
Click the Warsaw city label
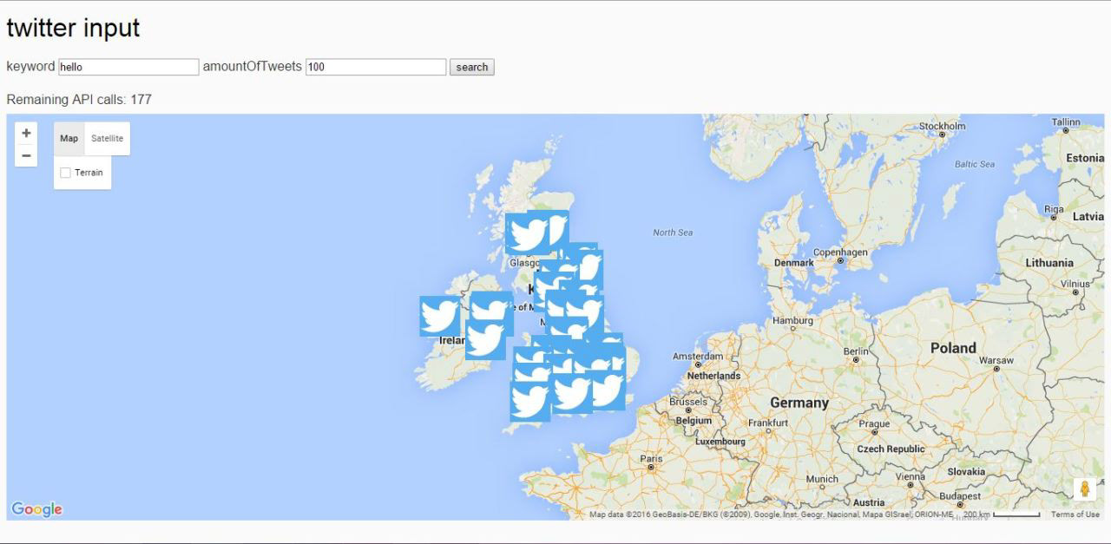[x=996, y=359]
